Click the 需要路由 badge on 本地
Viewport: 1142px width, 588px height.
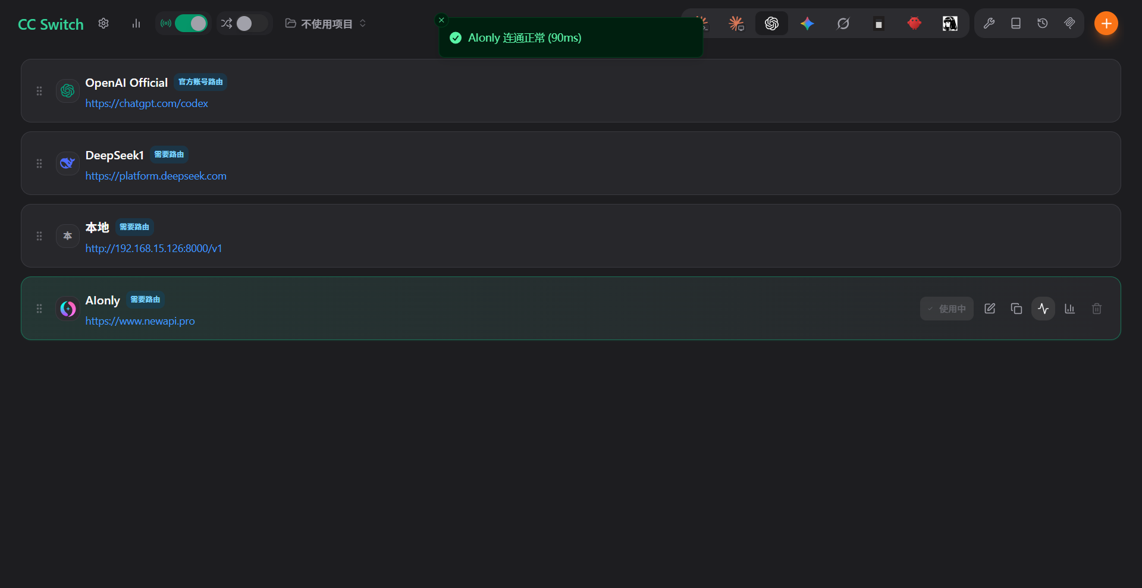(134, 227)
